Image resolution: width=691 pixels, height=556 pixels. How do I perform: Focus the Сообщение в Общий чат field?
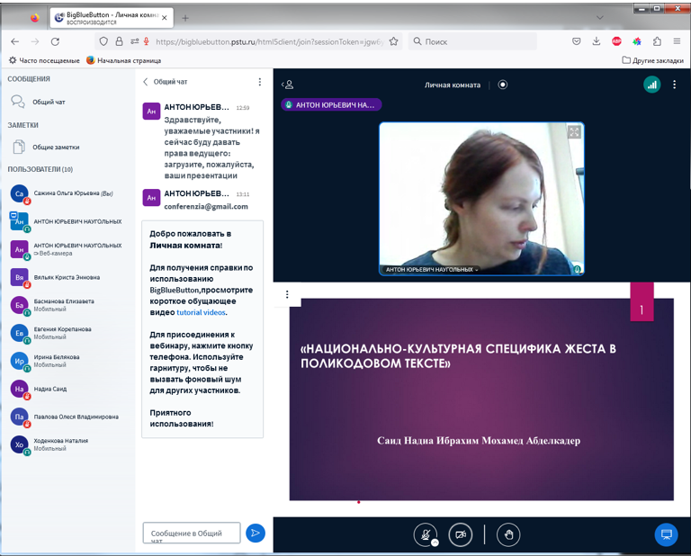[192, 533]
